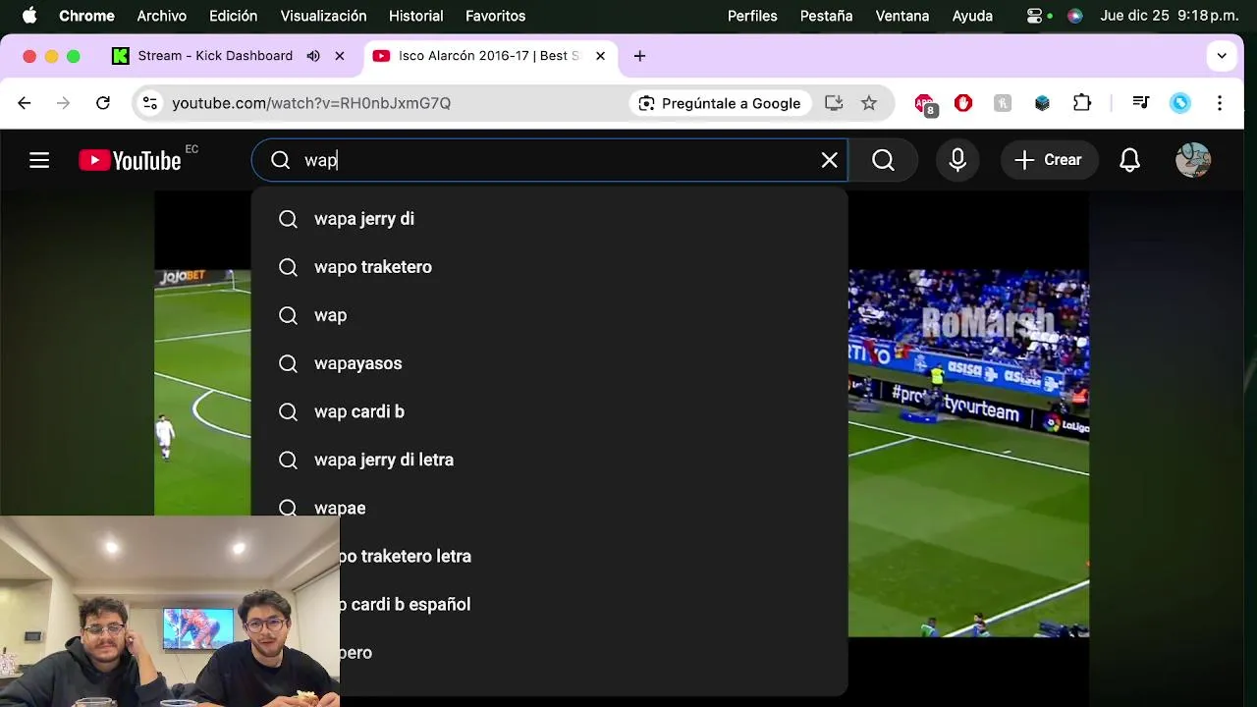Close the Isco Alarcón YouTube tab
The height and width of the screenshot is (707, 1257).
coord(600,56)
